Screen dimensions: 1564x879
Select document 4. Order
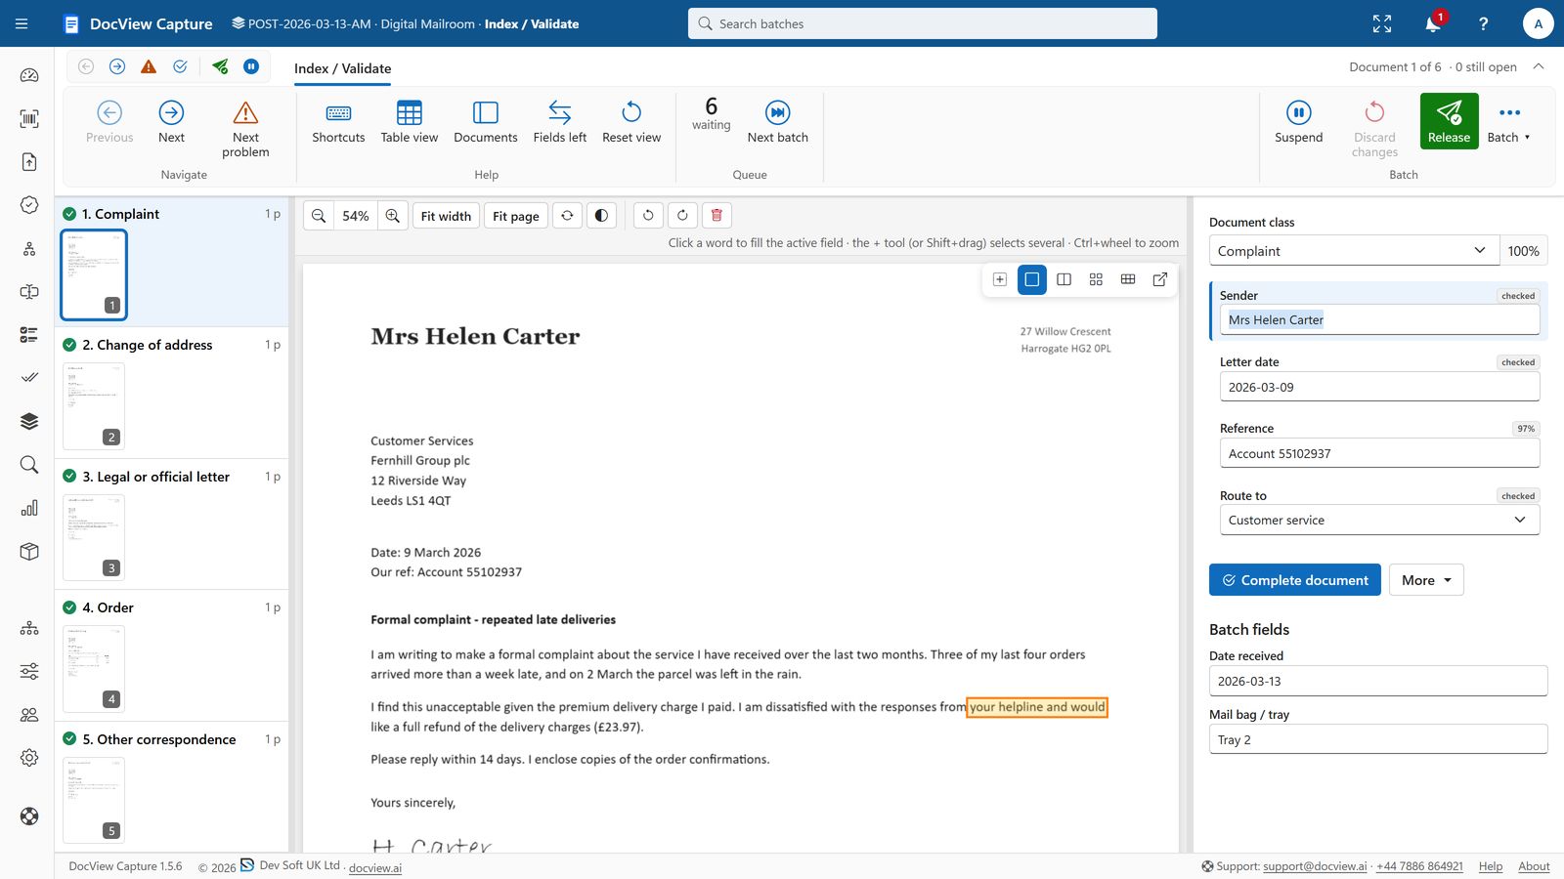[x=172, y=655]
